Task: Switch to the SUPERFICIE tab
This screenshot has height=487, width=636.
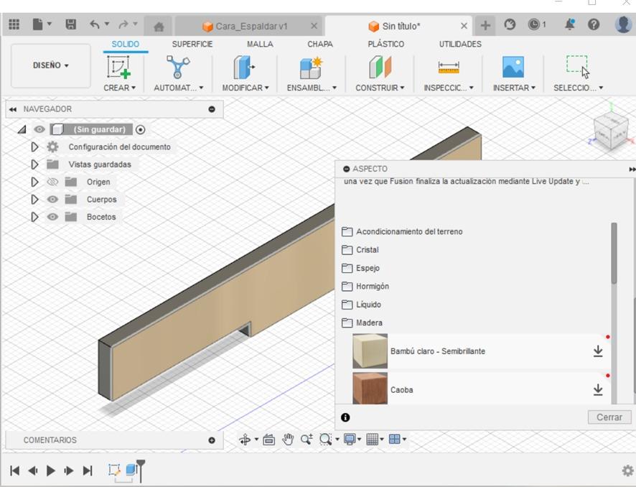Action: [192, 45]
